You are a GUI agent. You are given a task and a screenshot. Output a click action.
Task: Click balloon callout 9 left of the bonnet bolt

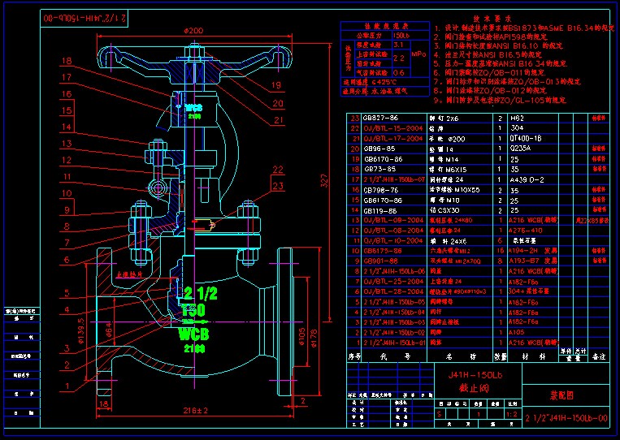[x=67, y=210]
